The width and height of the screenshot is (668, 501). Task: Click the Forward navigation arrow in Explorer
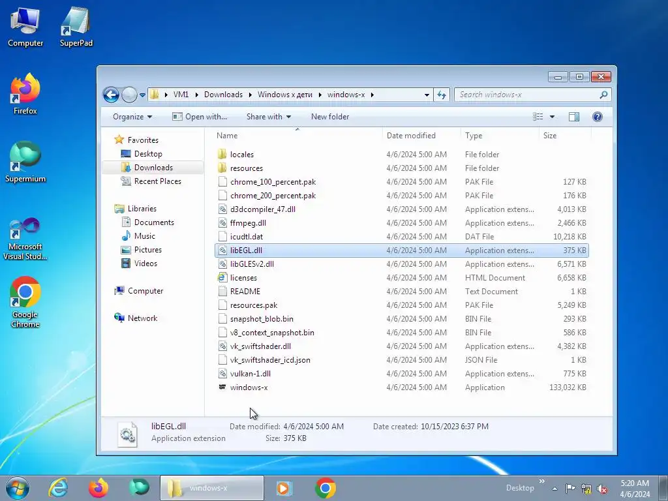[x=130, y=95]
